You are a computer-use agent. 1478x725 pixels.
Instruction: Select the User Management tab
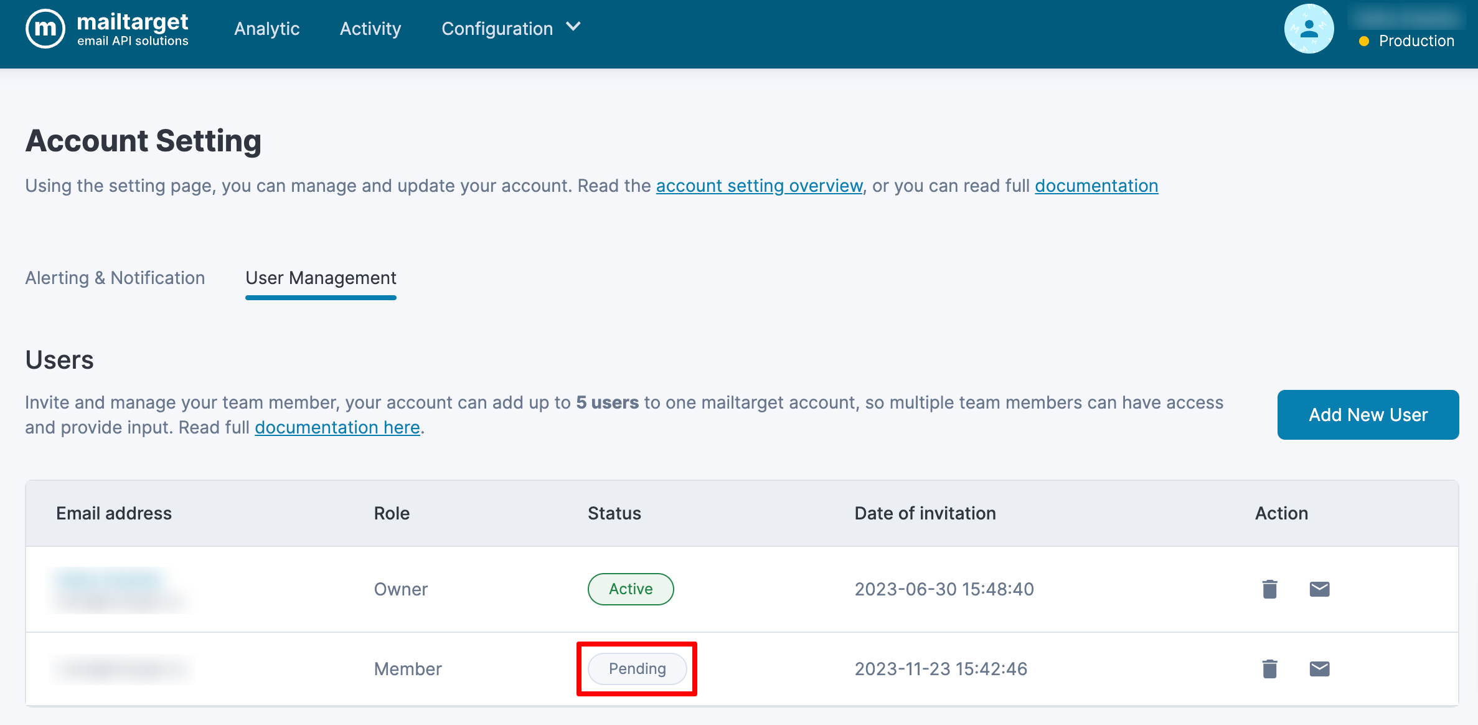pos(321,278)
